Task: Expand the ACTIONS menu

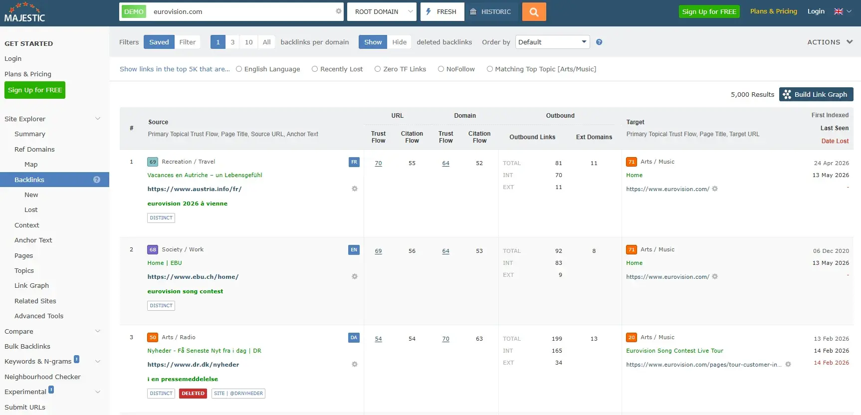Action: point(830,42)
